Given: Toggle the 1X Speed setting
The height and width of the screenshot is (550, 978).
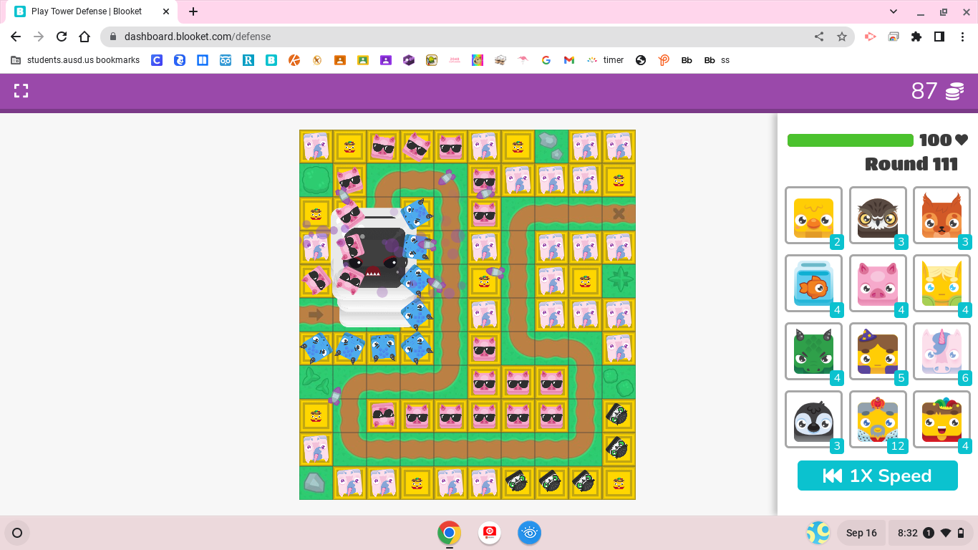Looking at the screenshot, I should pos(877,475).
